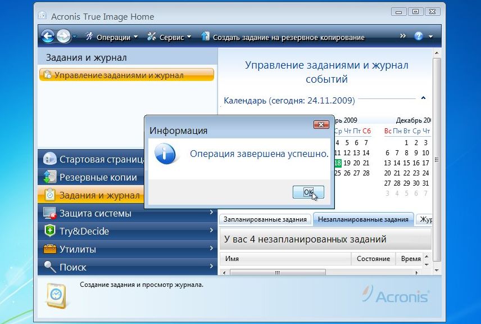This screenshot has width=481, height=324.
Task: Expand the Try&Decide arrow
Action: coord(211,230)
